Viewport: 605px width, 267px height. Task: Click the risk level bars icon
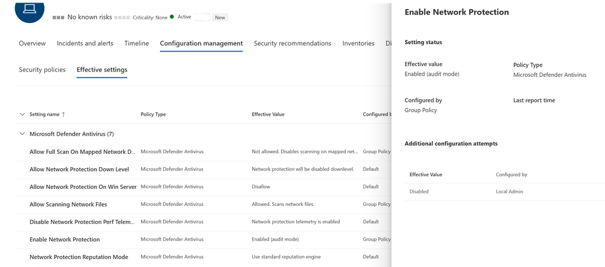pyautogui.click(x=58, y=18)
